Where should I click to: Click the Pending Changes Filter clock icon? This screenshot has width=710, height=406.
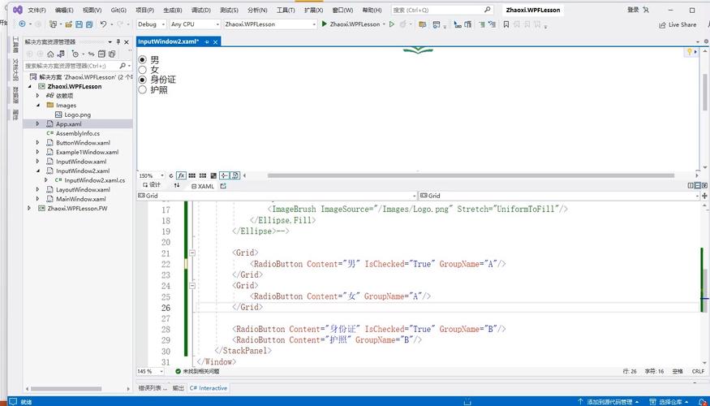pos(75,54)
